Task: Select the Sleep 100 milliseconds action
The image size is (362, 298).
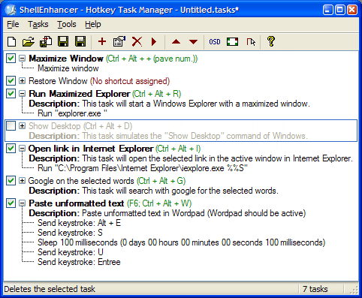Action: 181,242
